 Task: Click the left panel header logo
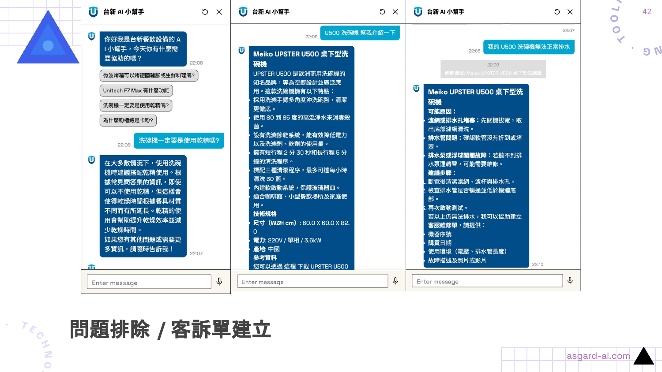(x=93, y=12)
